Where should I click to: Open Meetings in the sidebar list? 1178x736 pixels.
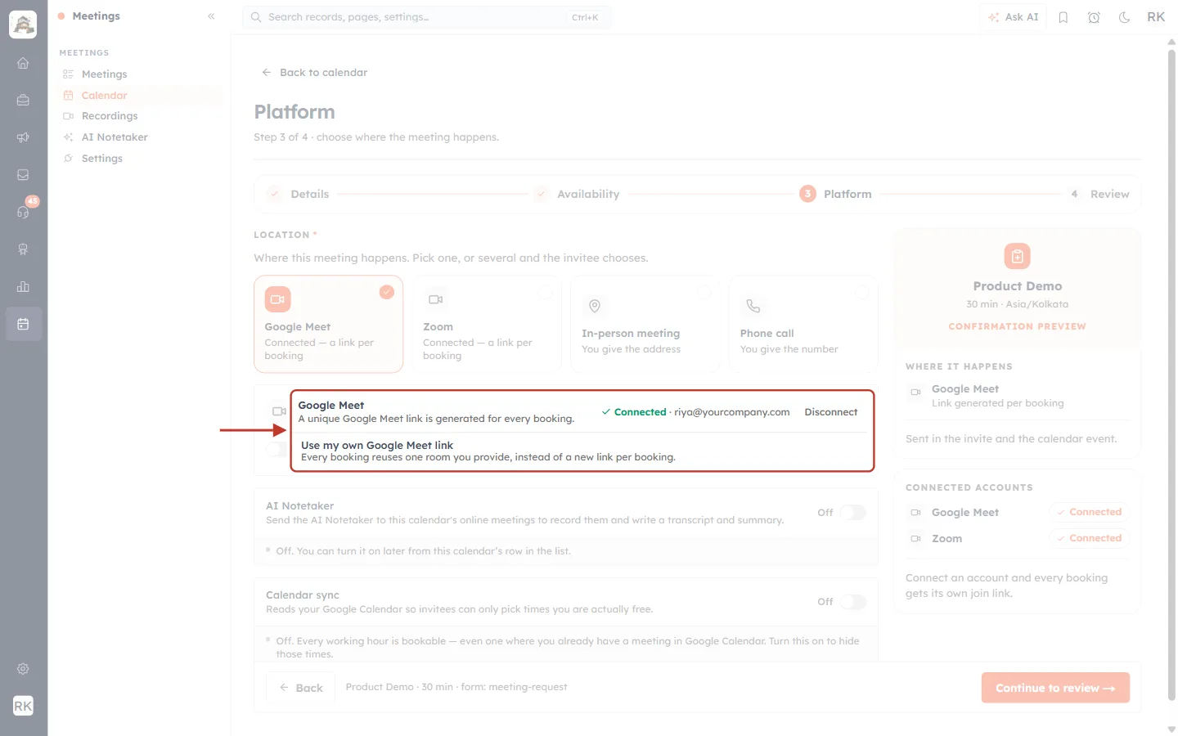139,74
